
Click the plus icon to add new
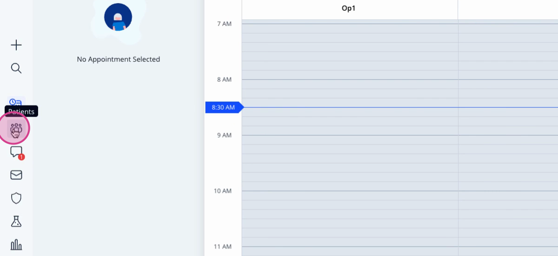click(x=16, y=45)
